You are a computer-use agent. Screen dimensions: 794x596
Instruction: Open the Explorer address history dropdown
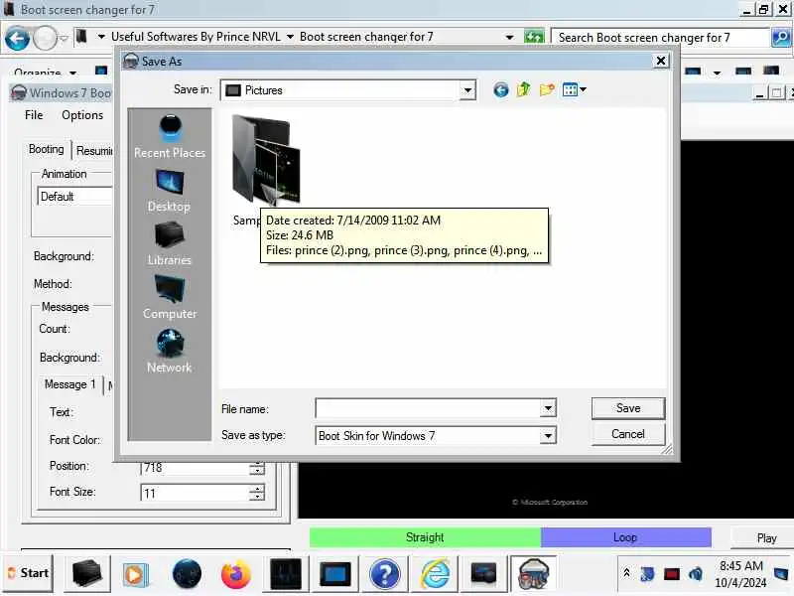pos(509,37)
